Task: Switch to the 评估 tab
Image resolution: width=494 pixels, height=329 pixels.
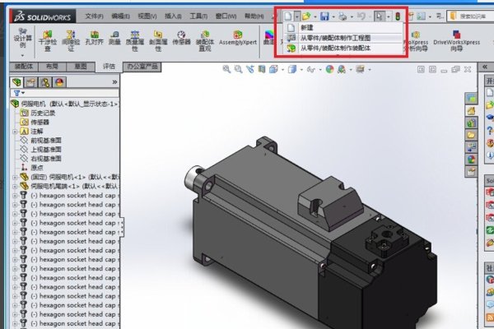Action: tap(109, 67)
